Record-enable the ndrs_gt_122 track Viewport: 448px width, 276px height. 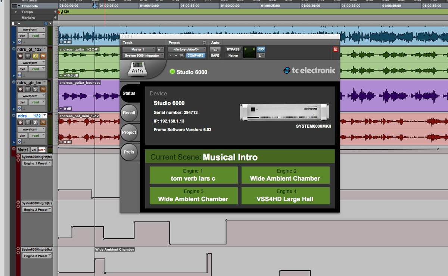(x=19, y=56)
